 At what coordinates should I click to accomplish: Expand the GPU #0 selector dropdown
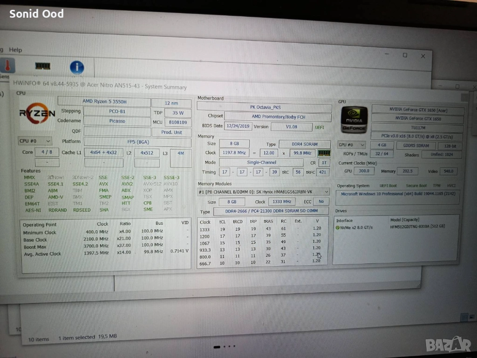[351, 145]
